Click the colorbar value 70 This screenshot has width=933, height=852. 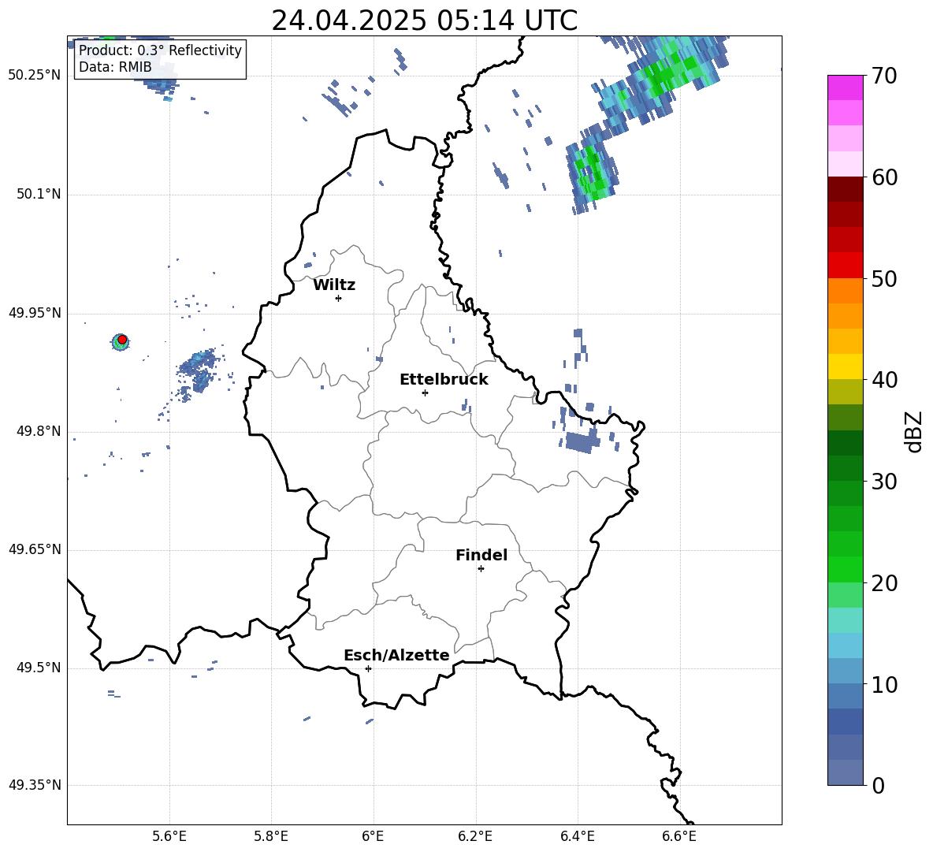click(x=884, y=76)
